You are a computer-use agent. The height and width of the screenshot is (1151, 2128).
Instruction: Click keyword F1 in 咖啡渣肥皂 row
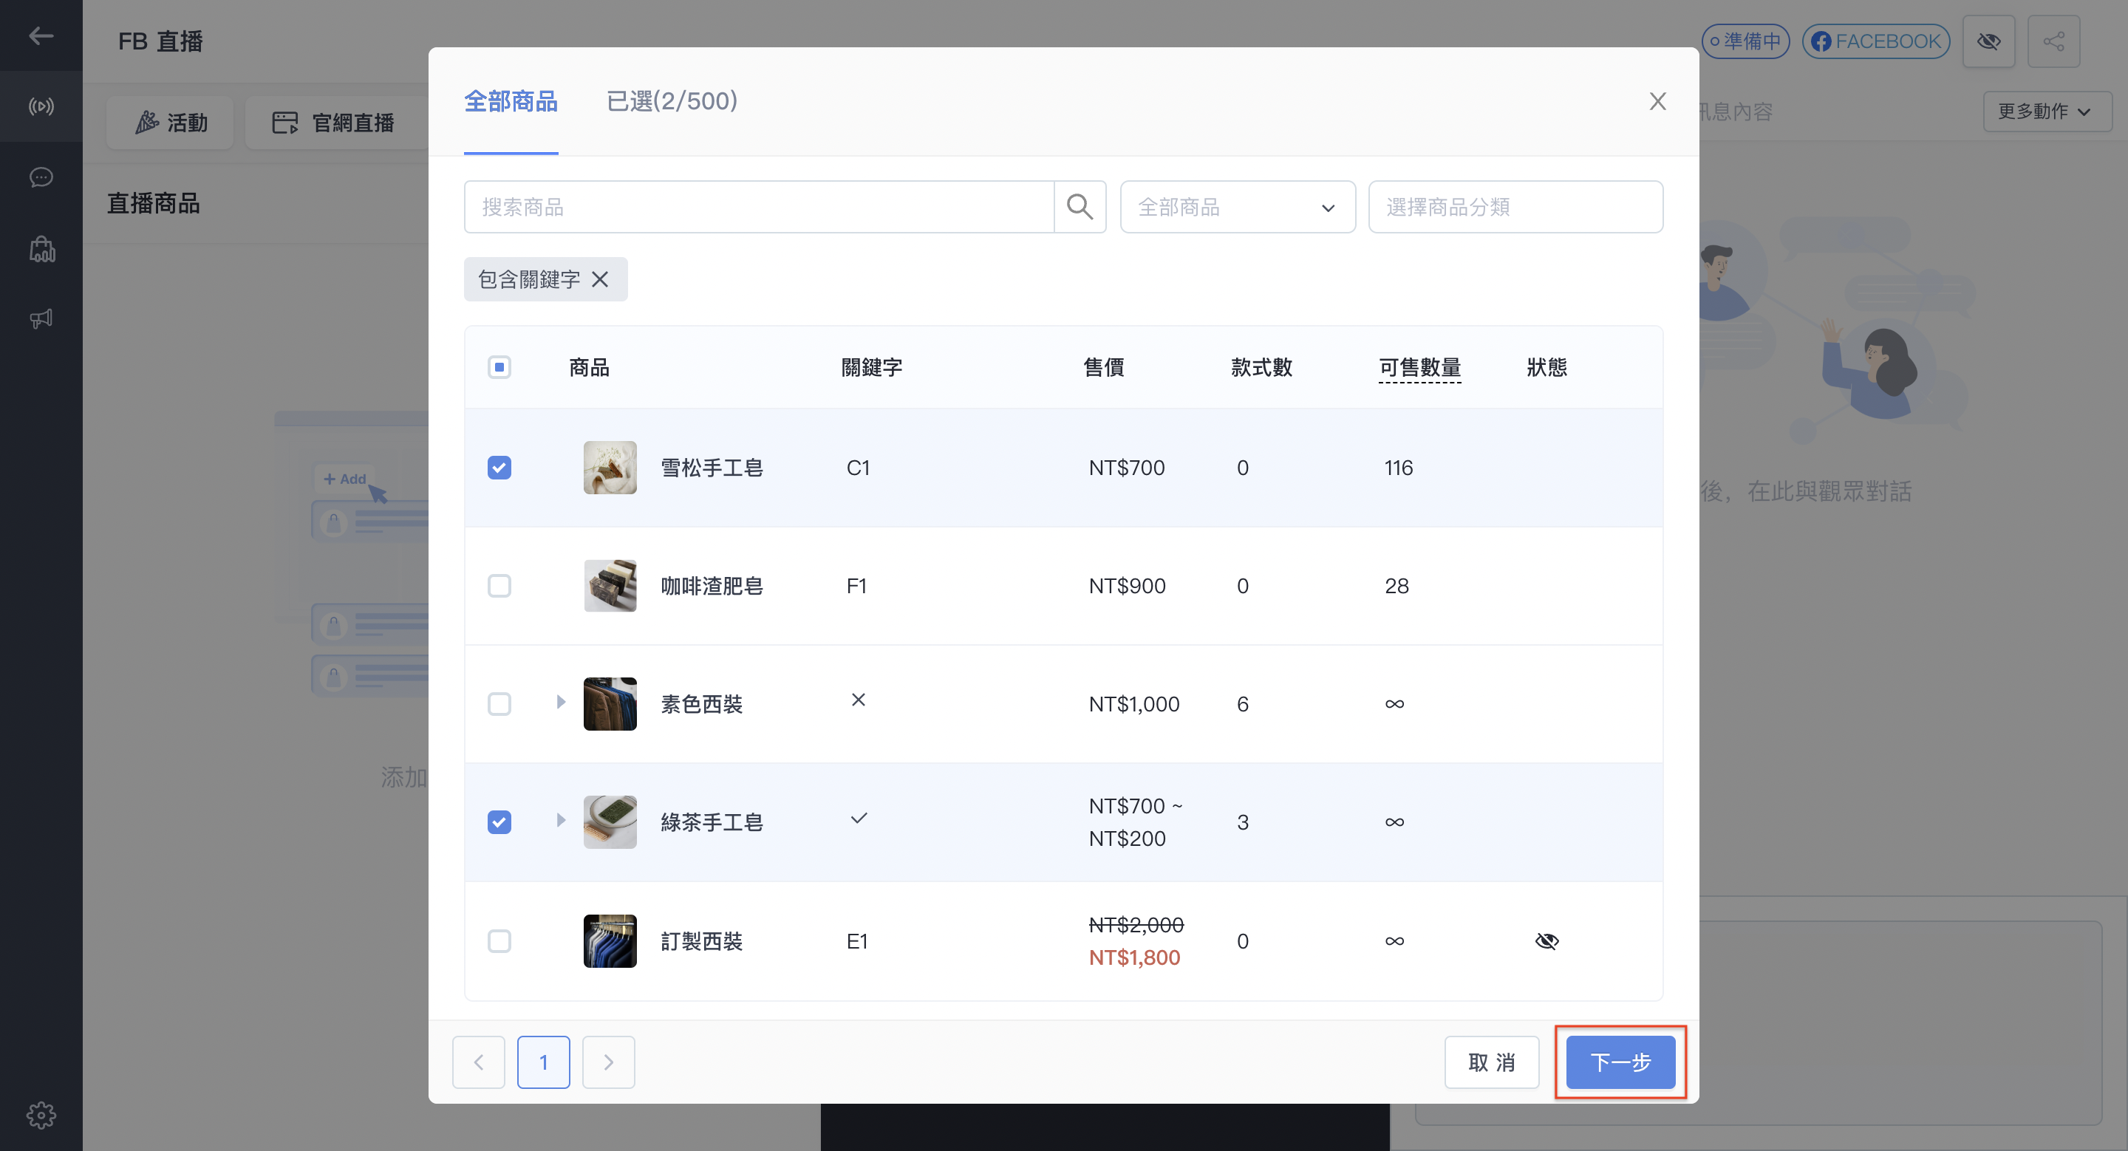click(x=856, y=585)
